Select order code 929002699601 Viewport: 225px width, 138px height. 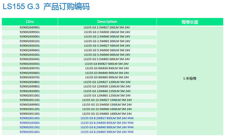30,50
